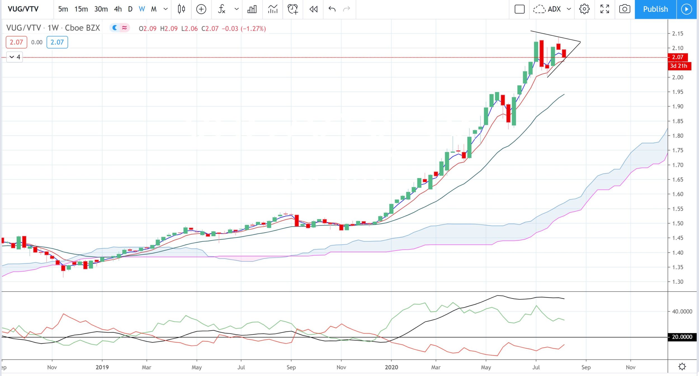Click the red 2.07 sell price box
This screenshot has width=699, height=376.
[x=16, y=42]
